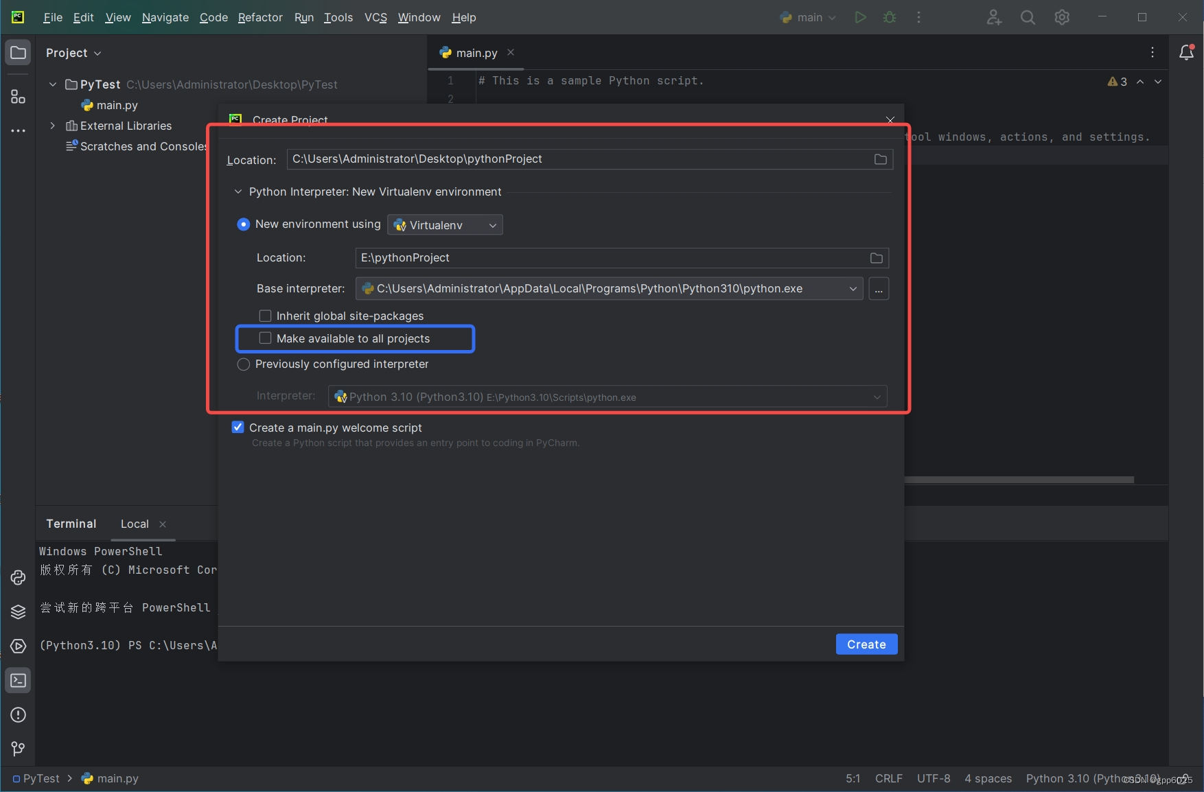Open the View menu
Screen dimensions: 1204x792
118,17
